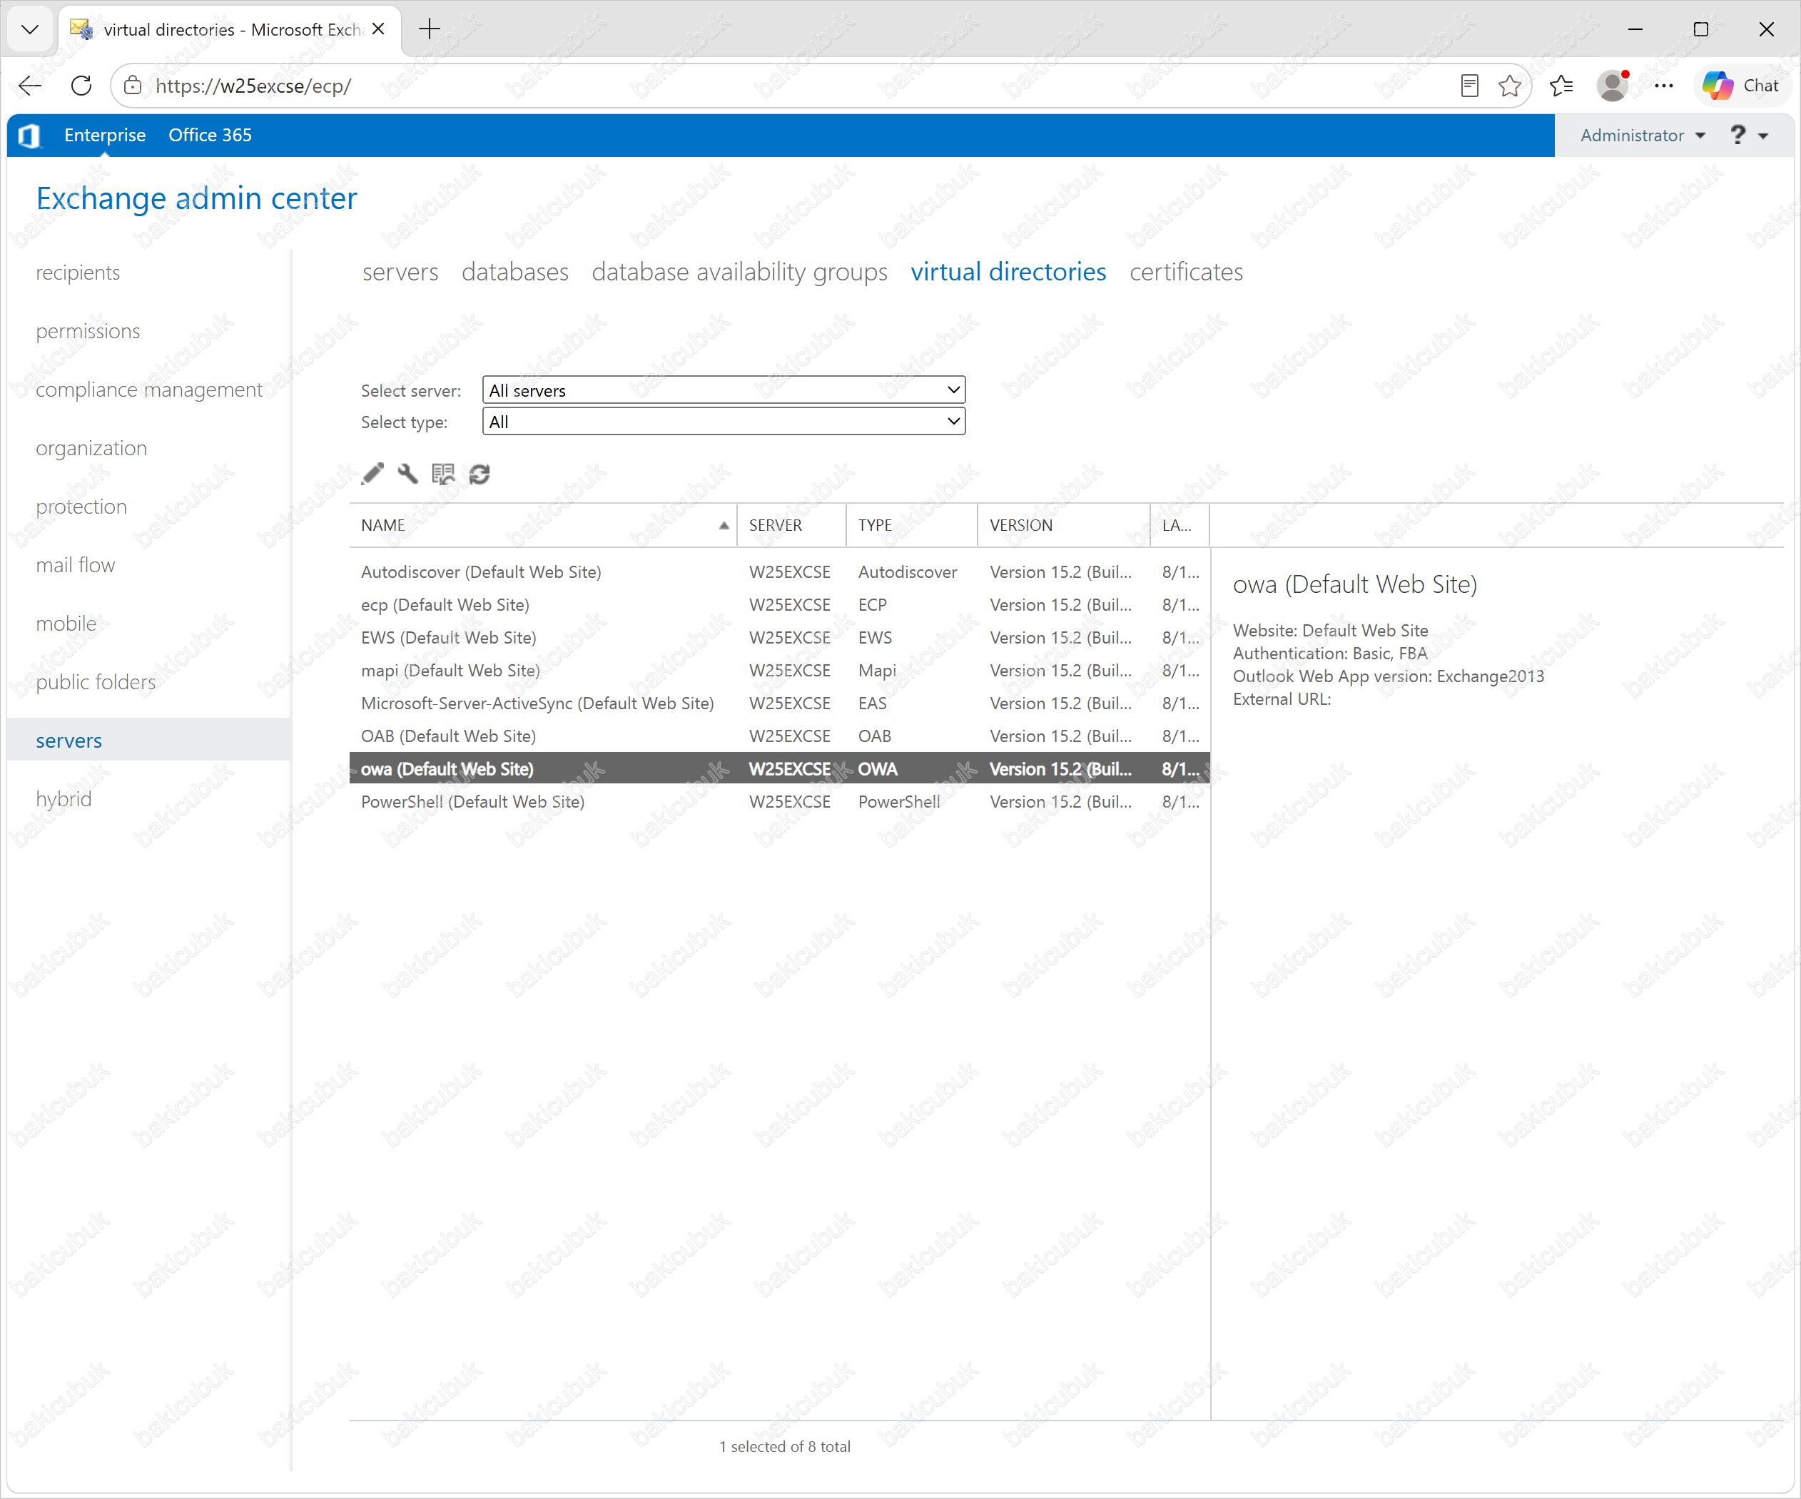Image resolution: width=1801 pixels, height=1499 pixels.
Task: Open database availability groups tab
Action: tap(739, 272)
